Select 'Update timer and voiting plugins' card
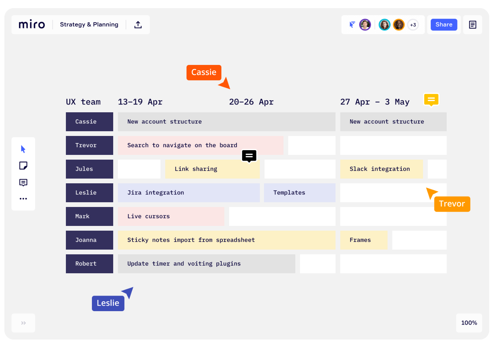 click(x=206, y=264)
